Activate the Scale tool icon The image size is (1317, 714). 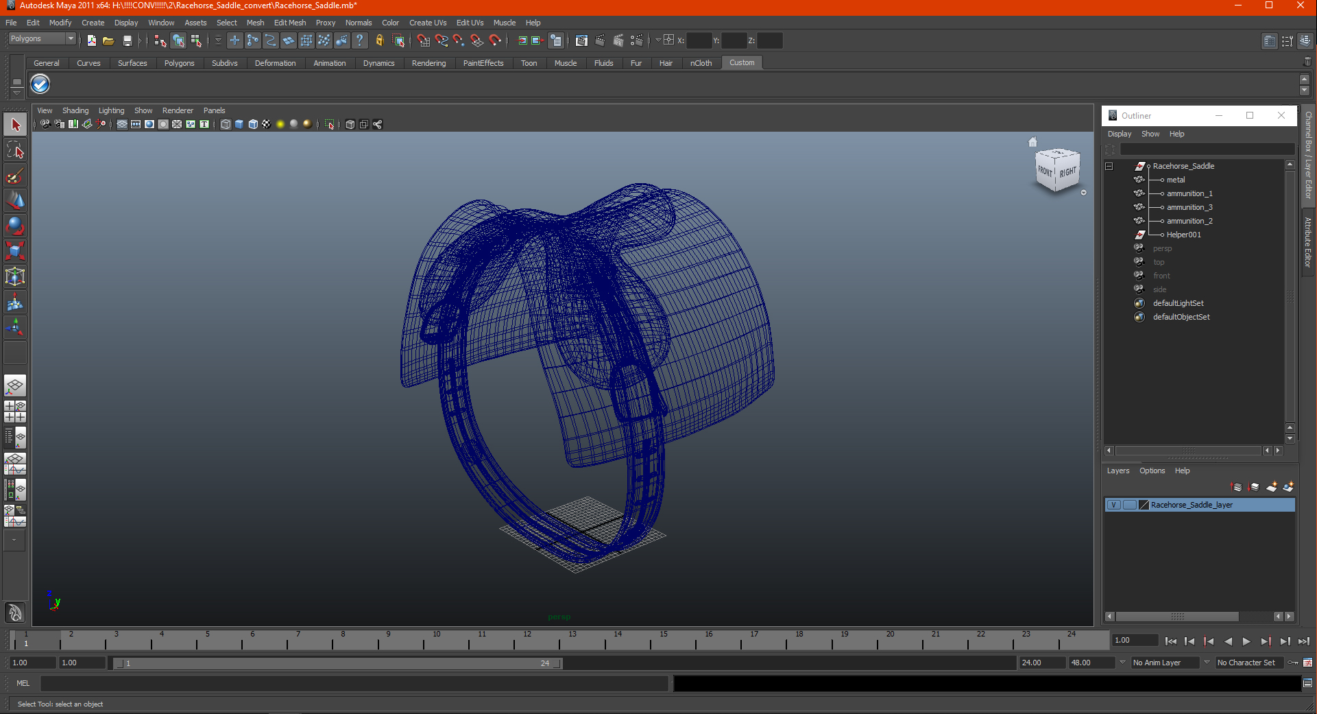15,251
